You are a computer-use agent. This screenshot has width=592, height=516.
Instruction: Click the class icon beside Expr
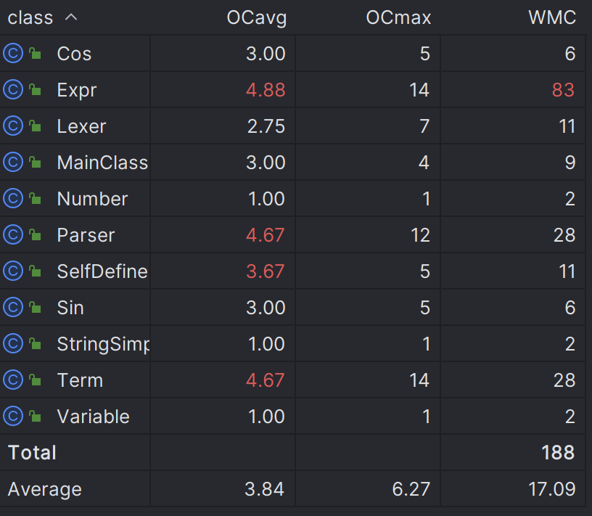[13, 90]
